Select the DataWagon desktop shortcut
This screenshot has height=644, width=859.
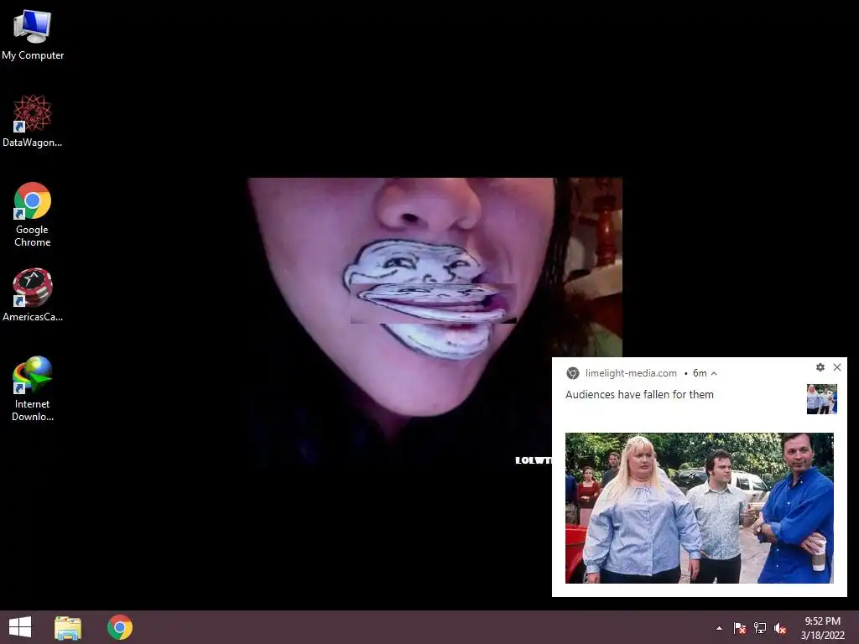(x=33, y=121)
